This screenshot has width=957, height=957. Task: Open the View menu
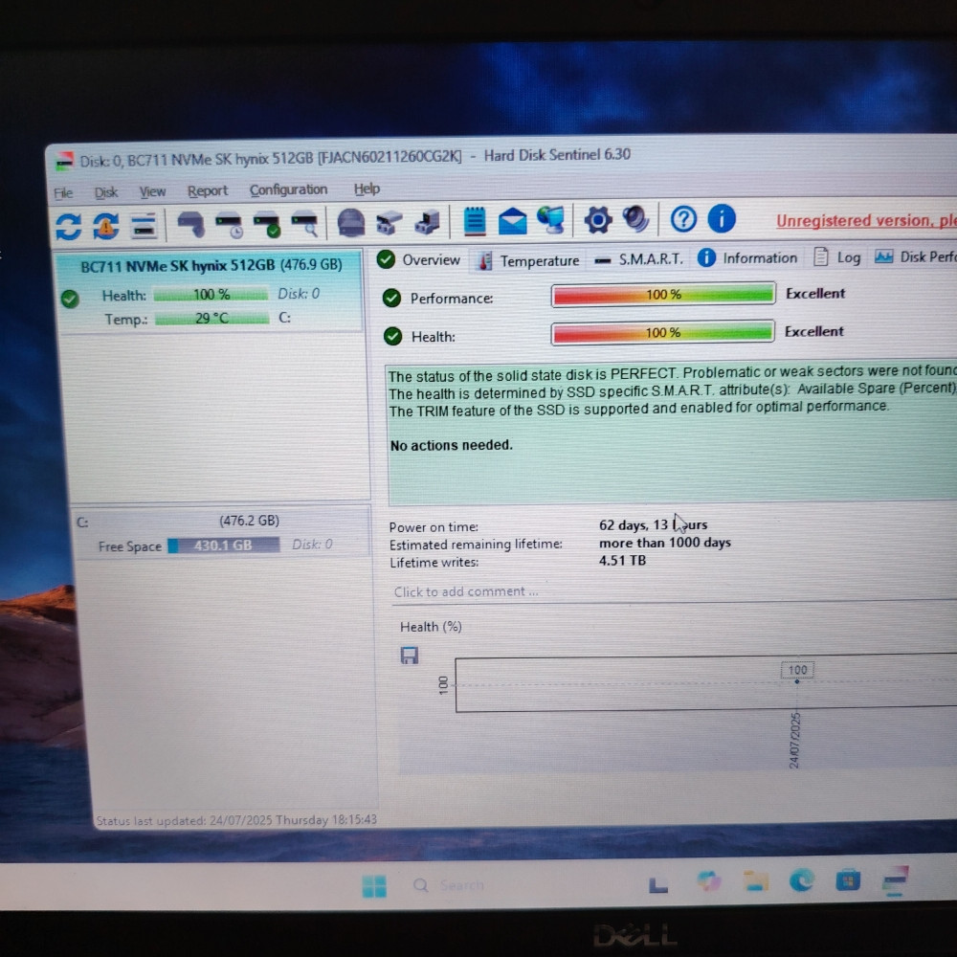coord(152,192)
